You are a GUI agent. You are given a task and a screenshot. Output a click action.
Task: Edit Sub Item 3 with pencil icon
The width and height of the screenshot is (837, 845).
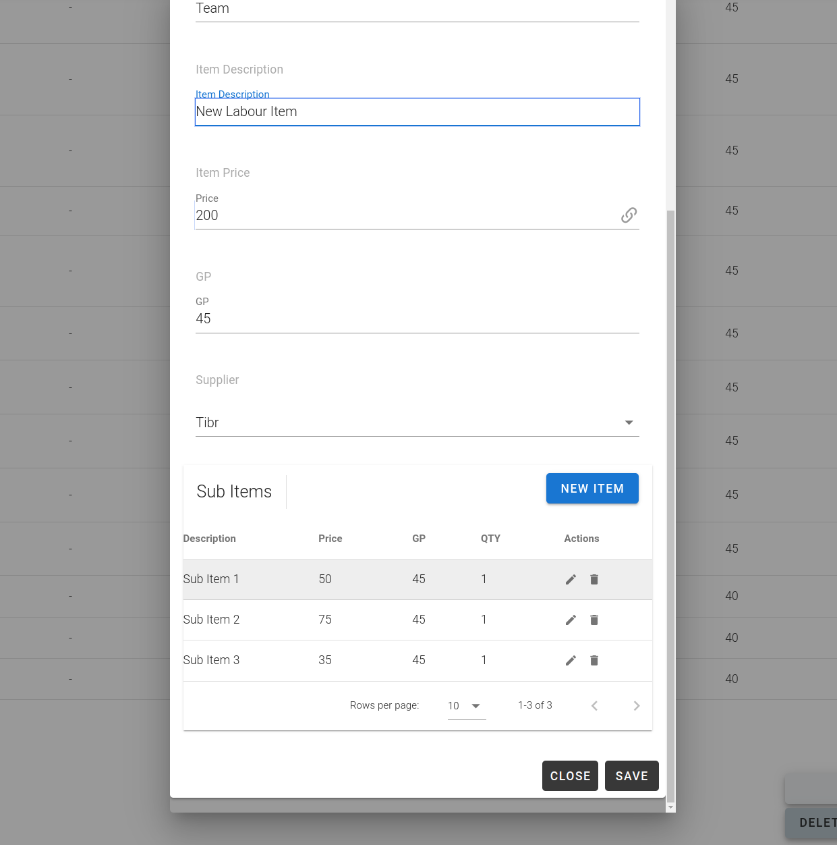coord(571,660)
